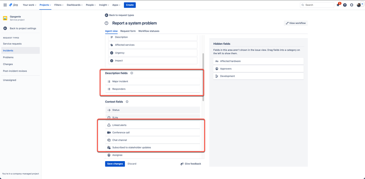The width and height of the screenshot is (365, 179).
Task: Open the app switcher grid icon
Action: click(5, 5)
